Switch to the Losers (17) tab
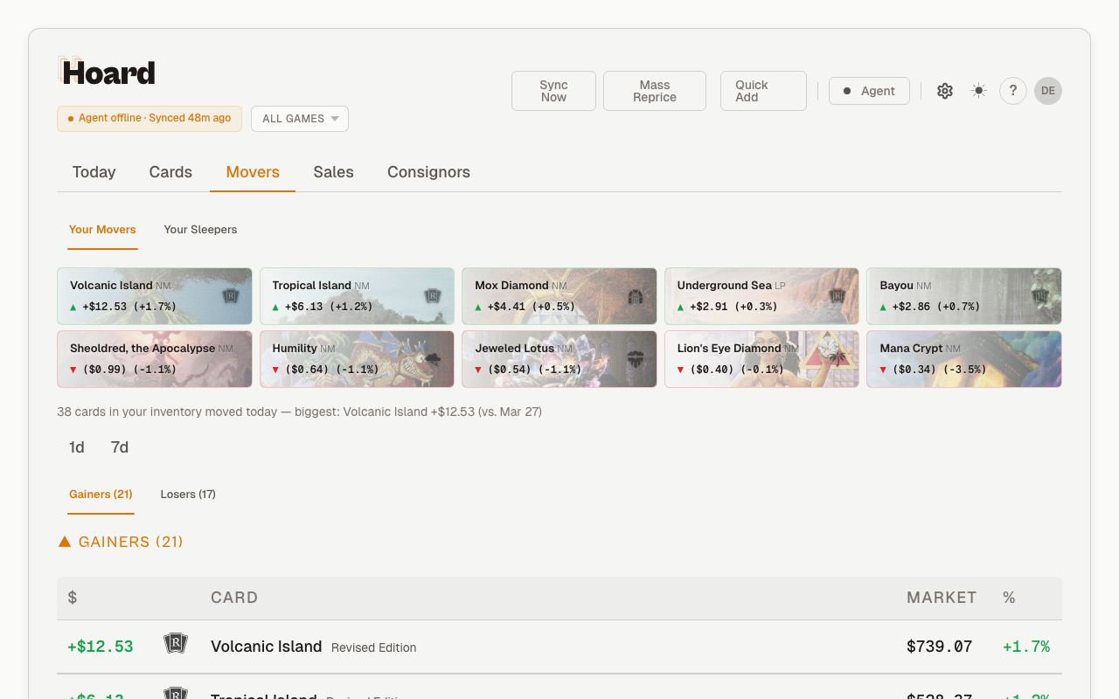 tap(188, 495)
